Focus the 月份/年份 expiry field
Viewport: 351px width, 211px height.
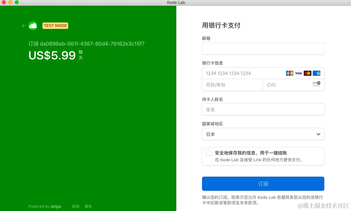232,85
